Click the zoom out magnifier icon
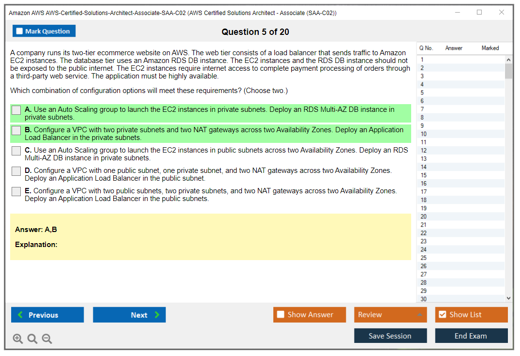The width and height of the screenshot is (520, 356). [x=47, y=339]
